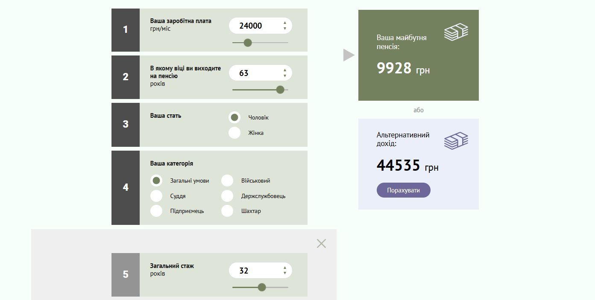Select the Чоловік gender radio button
Screen dimensions: 595x300
[x=234, y=117]
